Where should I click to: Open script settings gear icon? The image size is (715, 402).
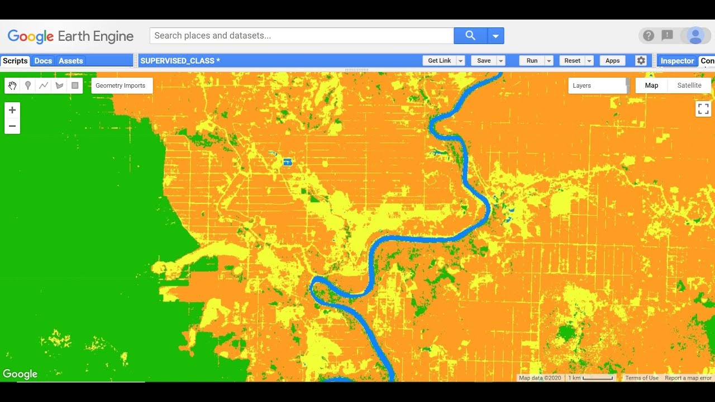(x=641, y=61)
